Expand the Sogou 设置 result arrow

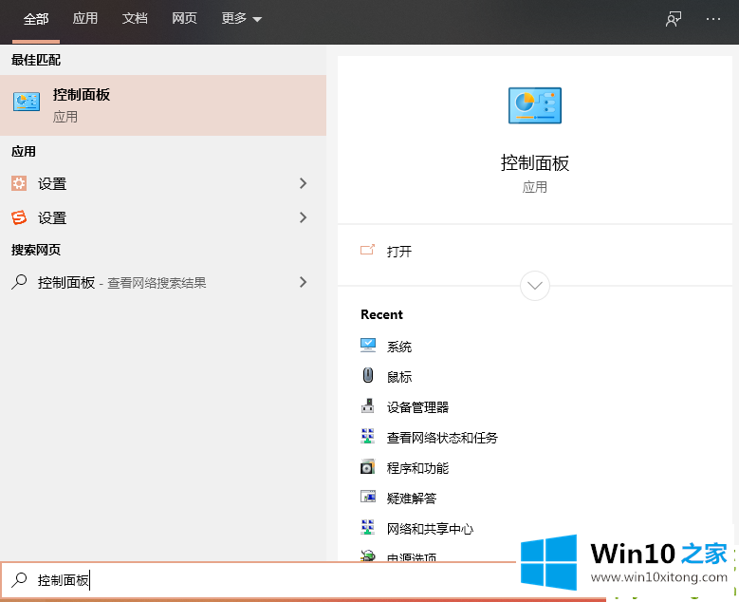[303, 217]
